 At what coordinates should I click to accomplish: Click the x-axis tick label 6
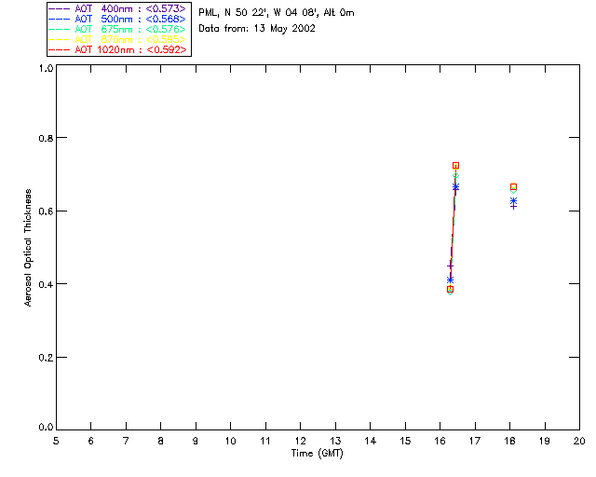coord(91,442)
